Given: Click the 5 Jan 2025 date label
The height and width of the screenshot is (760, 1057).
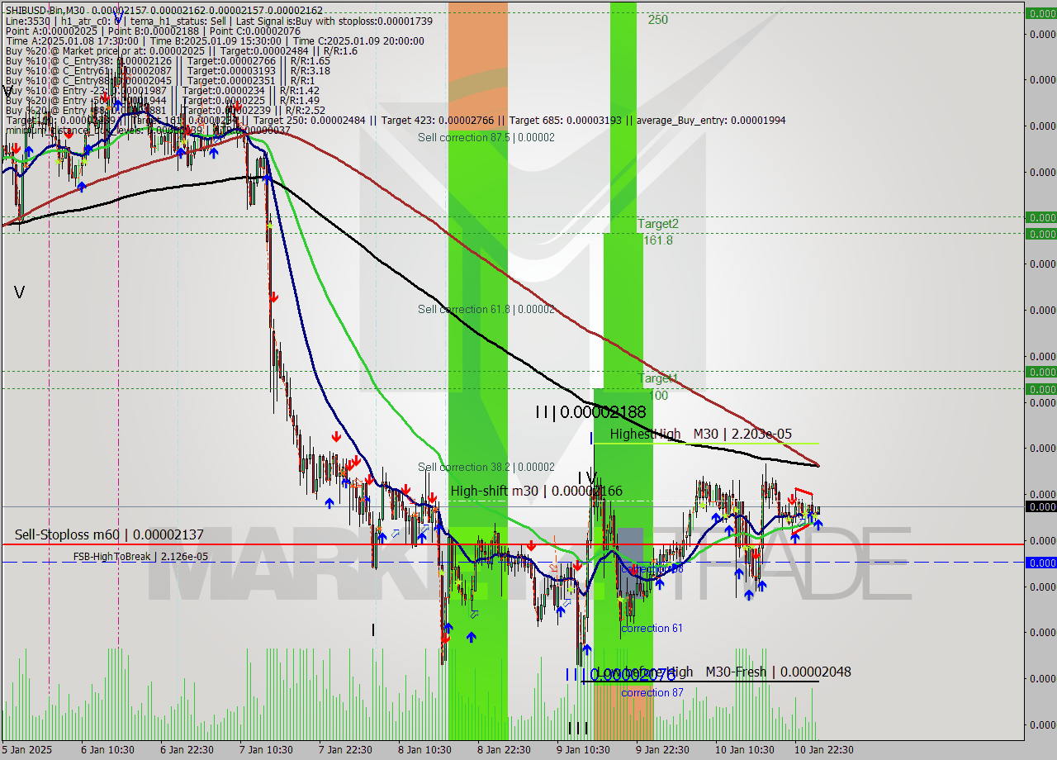Looking at the screenshot, I should tap(26, 750).
